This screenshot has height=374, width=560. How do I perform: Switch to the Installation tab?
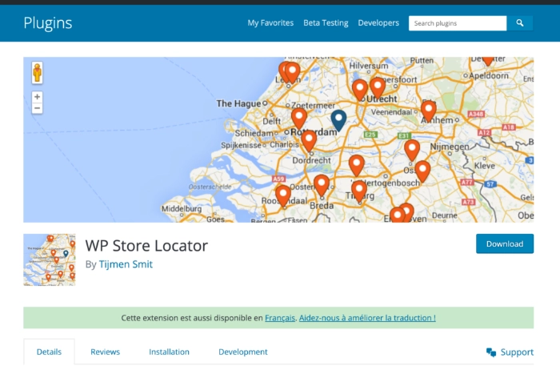pyautogui.click(x=169, y=352)
